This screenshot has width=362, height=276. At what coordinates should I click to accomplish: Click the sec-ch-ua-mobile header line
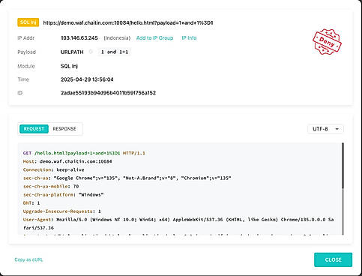tap(51, 186)
